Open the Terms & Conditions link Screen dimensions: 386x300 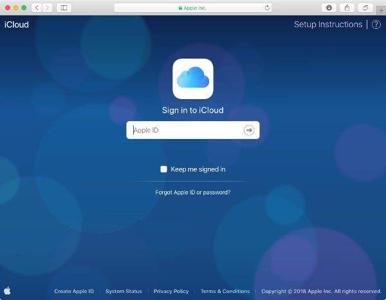tap(225, 291)
